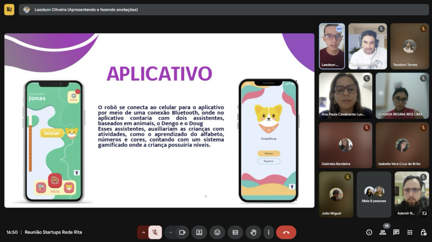Open the activities grid icon

click(x=410, y=232)
